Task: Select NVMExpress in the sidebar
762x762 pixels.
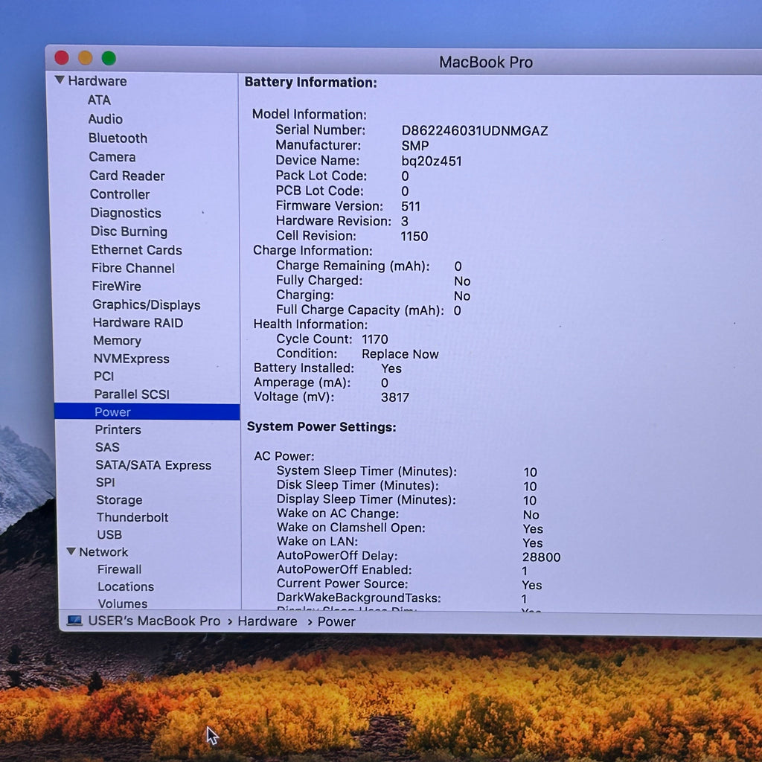Action: tap(132, 359)
